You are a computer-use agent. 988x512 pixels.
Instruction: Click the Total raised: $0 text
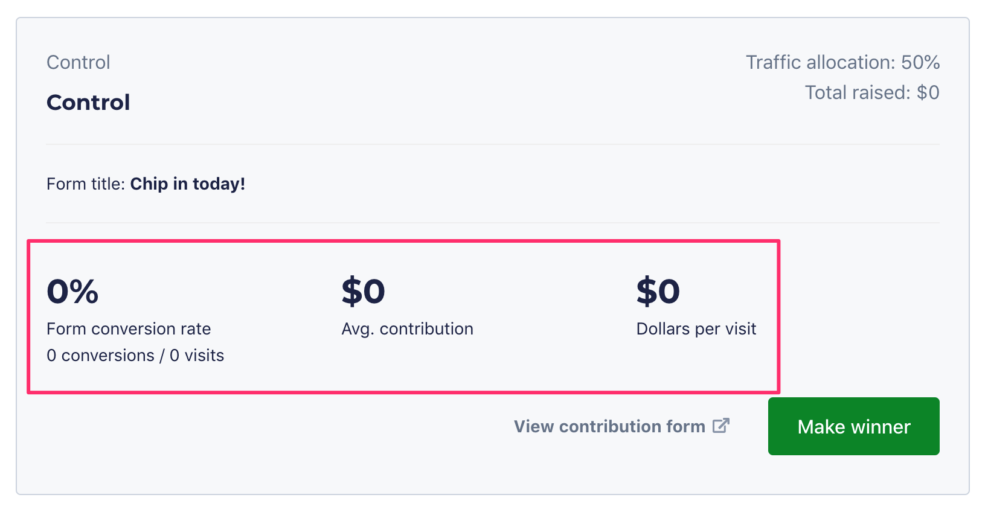click(871, 92)
